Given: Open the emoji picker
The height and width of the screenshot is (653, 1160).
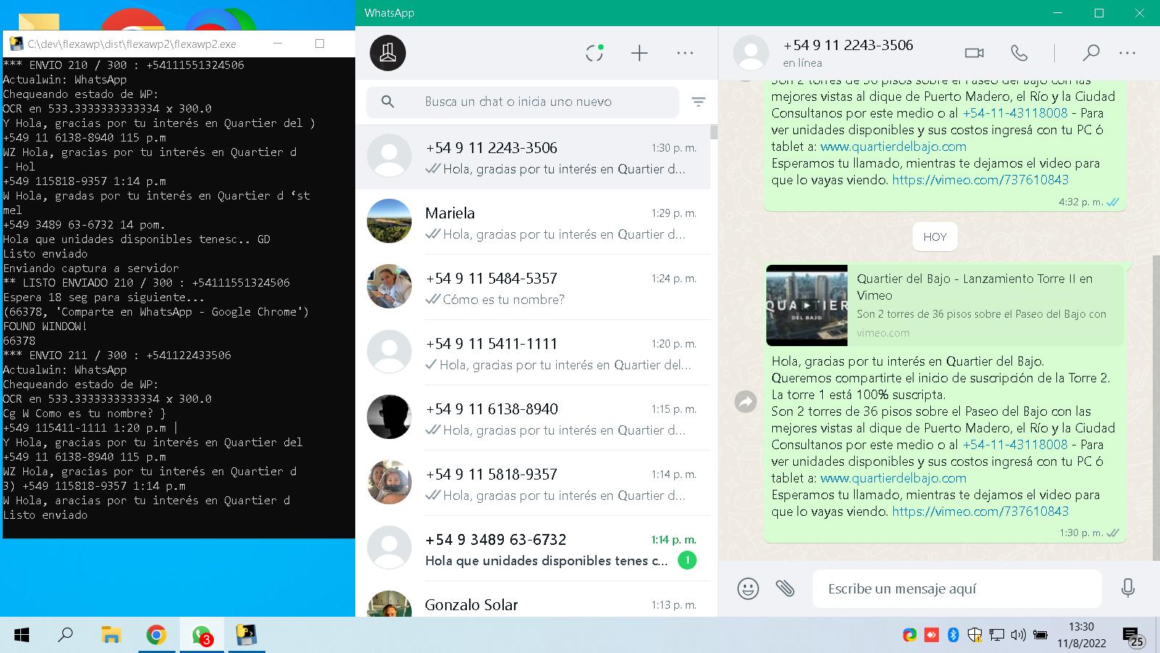Looking at the screenshot, I should click(748, 588).
